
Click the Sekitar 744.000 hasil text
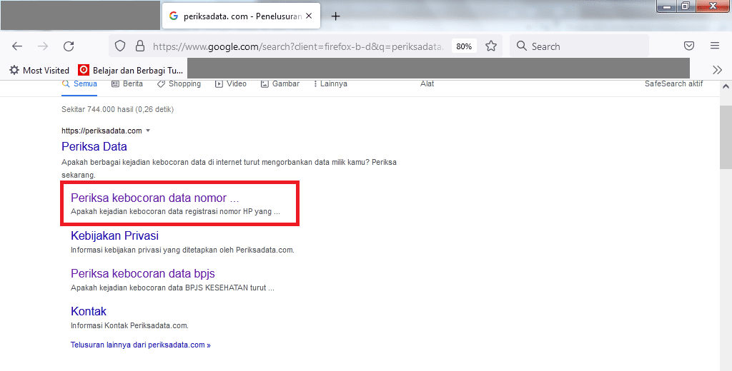118,110
